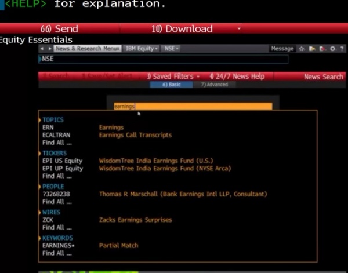This screenshot has height=273, width=348.
Task: Select ECALTRAN Earnings Call Transcripts
Action: coord(107,135)
